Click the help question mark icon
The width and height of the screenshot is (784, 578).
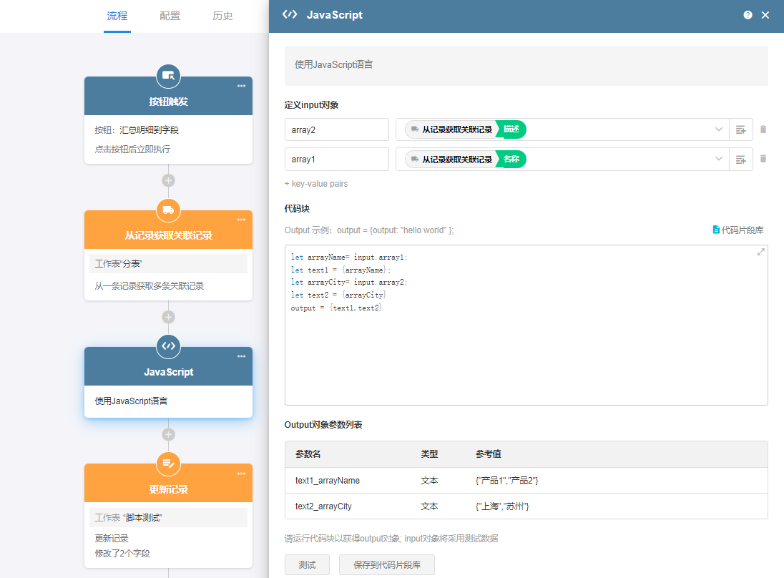748,15
